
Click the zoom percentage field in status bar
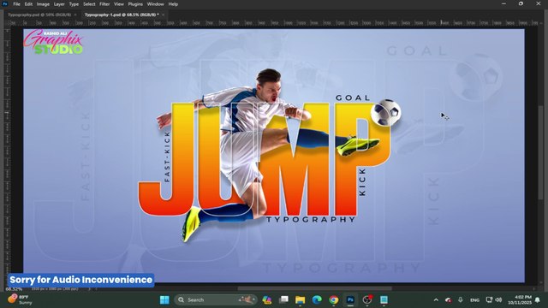[14, 289]
